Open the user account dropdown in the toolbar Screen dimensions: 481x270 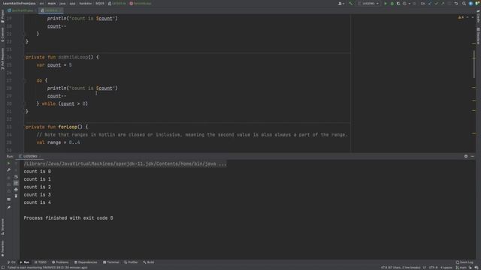tap(340, 4)
